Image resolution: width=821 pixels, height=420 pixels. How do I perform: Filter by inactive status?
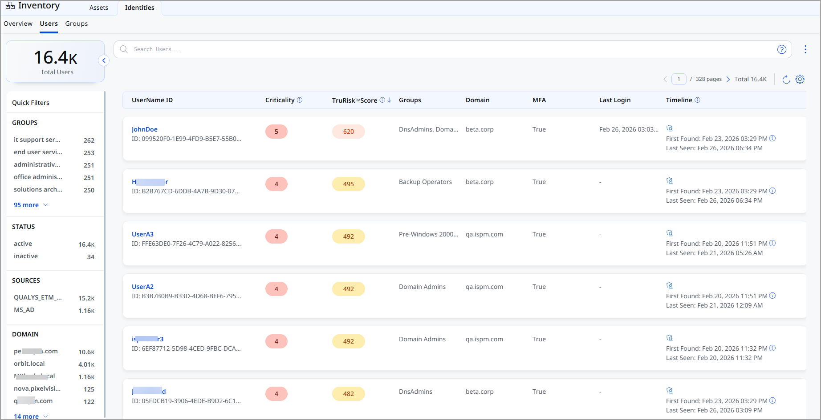pyautogui.click(x=26, y=256)
